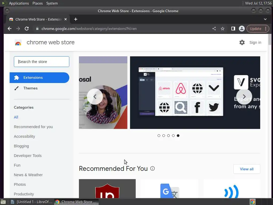Image resolution: width=273 pixels, height=205 pixels.
Task: Open Photos category
Action: coord(20,184)
